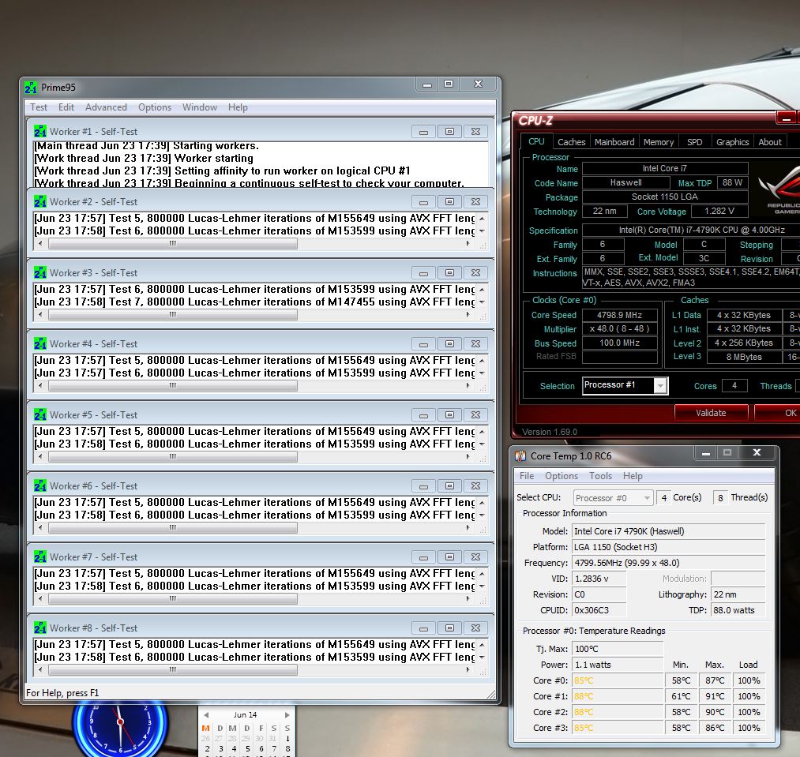This screenshot has width=800, height=757.
Task: Click Worker #7 horizontal scrollbar thumb
Action: pyautogui.click(x=173, y=599)
